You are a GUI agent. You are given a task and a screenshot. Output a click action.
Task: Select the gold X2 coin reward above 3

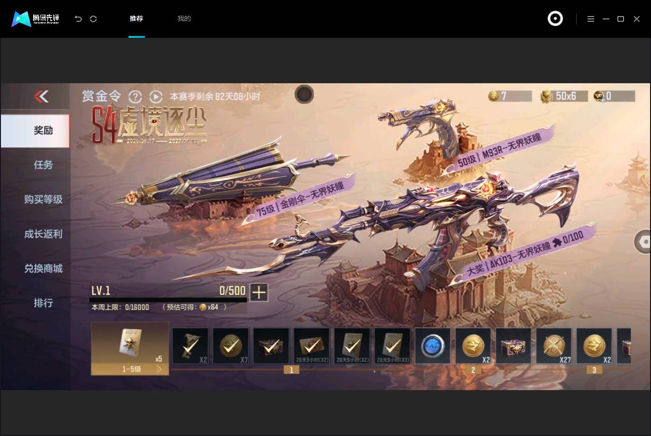tap(594, 346)
